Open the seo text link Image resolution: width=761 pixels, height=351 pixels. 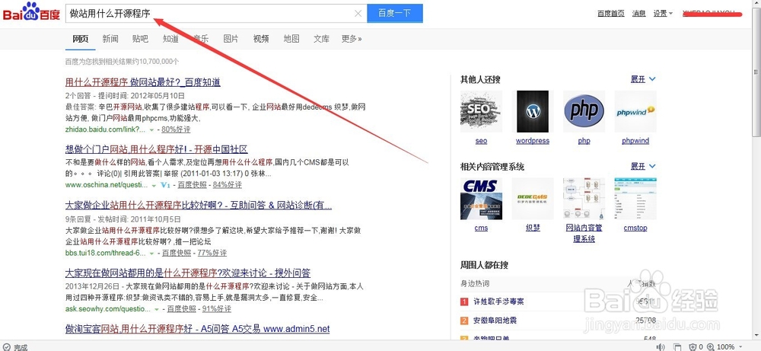pyautogui.click(x=481, y=141)
